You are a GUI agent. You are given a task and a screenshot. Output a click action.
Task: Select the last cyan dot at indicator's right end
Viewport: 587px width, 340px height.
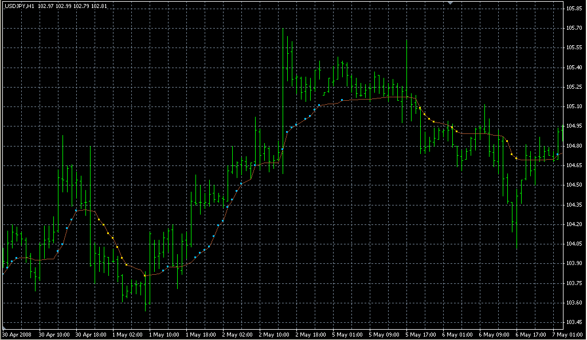click(558, 155)
